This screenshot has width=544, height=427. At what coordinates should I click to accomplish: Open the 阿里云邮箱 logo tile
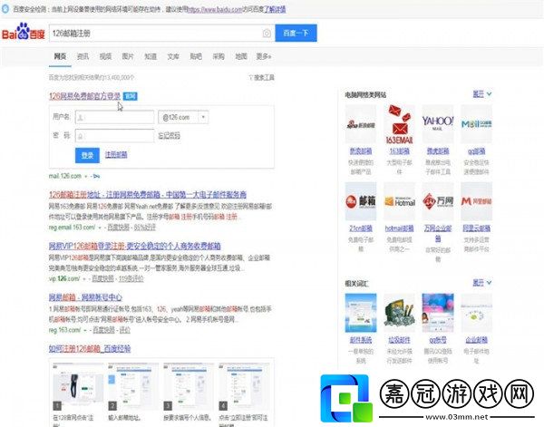point(476,201)
